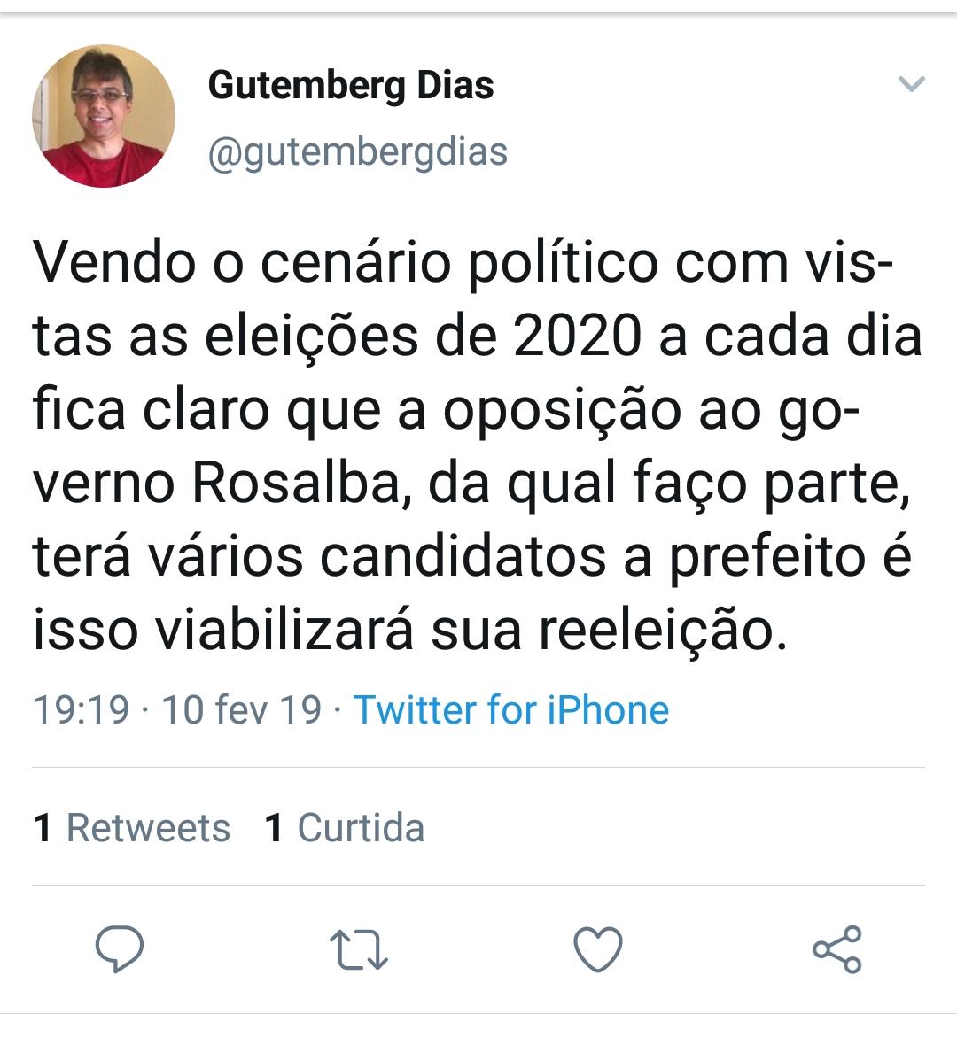Open the @gutembergdias handle

pos(357,151)
